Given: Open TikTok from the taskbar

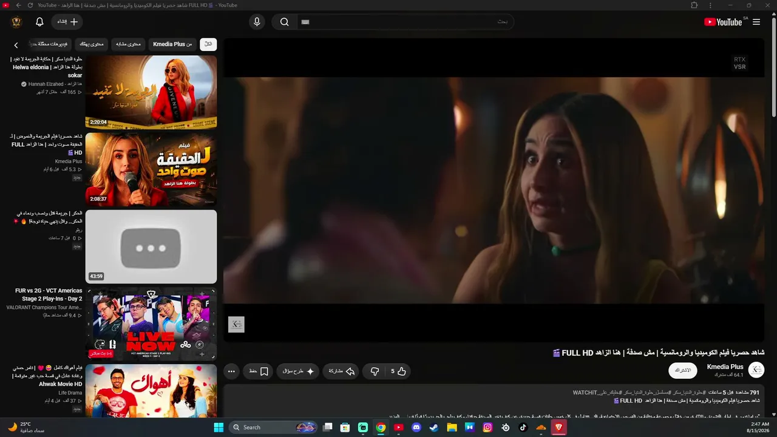Looking at the screenshot, I should coord(523,427).
